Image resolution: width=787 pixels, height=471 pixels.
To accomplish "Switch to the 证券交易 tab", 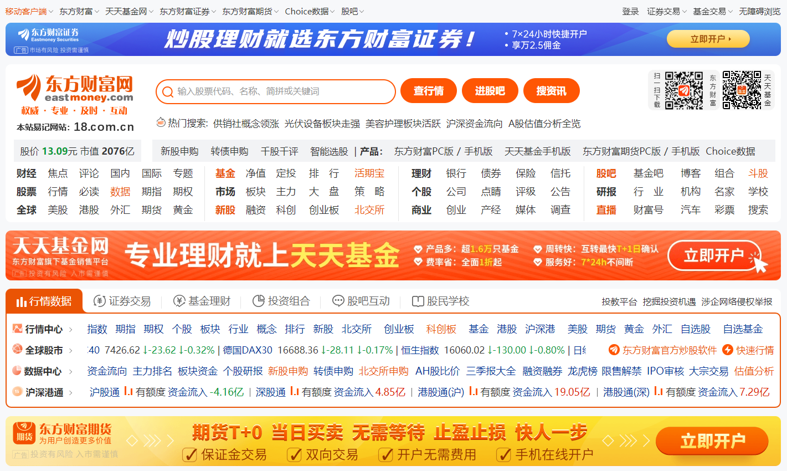I will click(122, 301).
